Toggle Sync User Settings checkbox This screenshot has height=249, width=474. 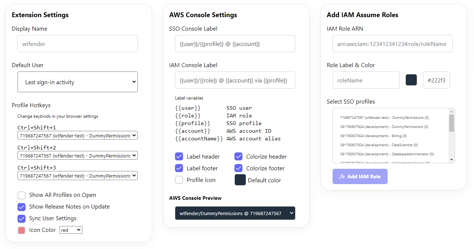[22, 218]
